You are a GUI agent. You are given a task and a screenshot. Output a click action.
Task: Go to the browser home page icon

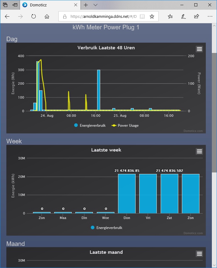[47, 16]
